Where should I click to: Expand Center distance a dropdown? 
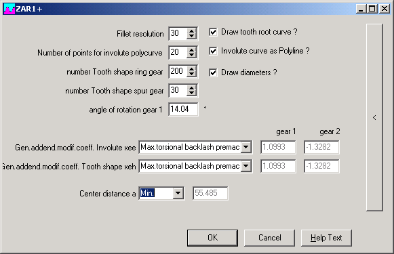[x=178, y=193]
